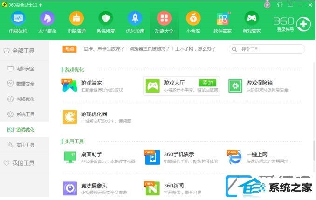Viewport: 316px width, 200px height.
Task: Select 游戏优化 sidebar category
Action: [24, 130]
